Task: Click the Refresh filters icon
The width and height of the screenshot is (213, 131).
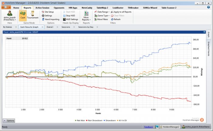Action: coord(112,19)
